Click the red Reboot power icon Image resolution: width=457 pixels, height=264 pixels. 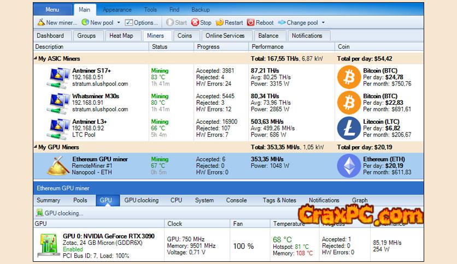[251, 22]
